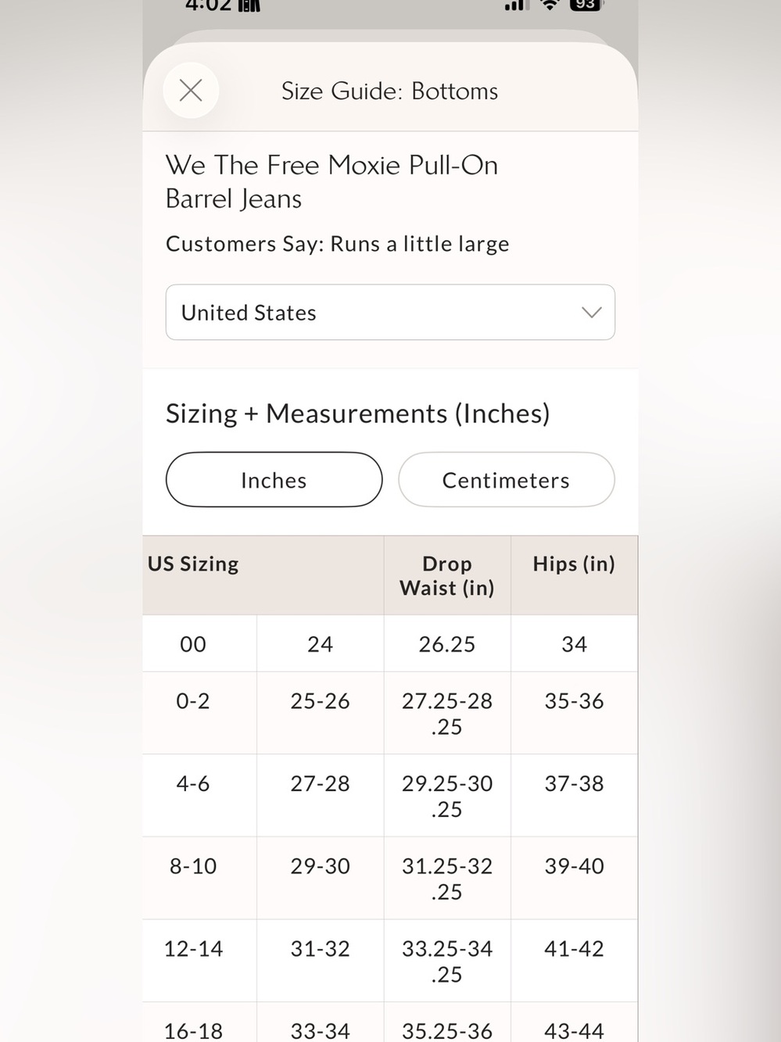Screen dimensions: 781x1042
Task: Expand country list using chevron arrow
Action: [592, 313]
